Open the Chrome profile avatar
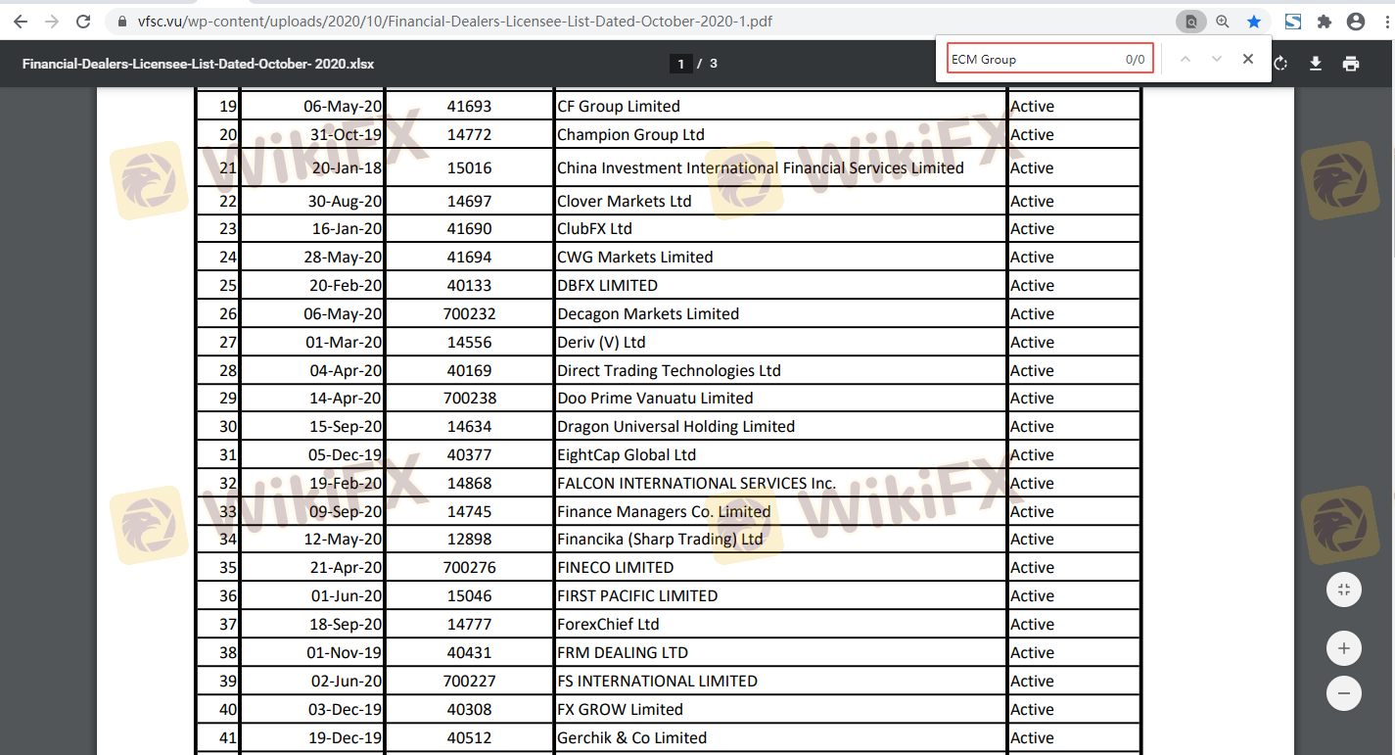The width and height of the screenshot is (1395, 755). tap(1356, 21)
